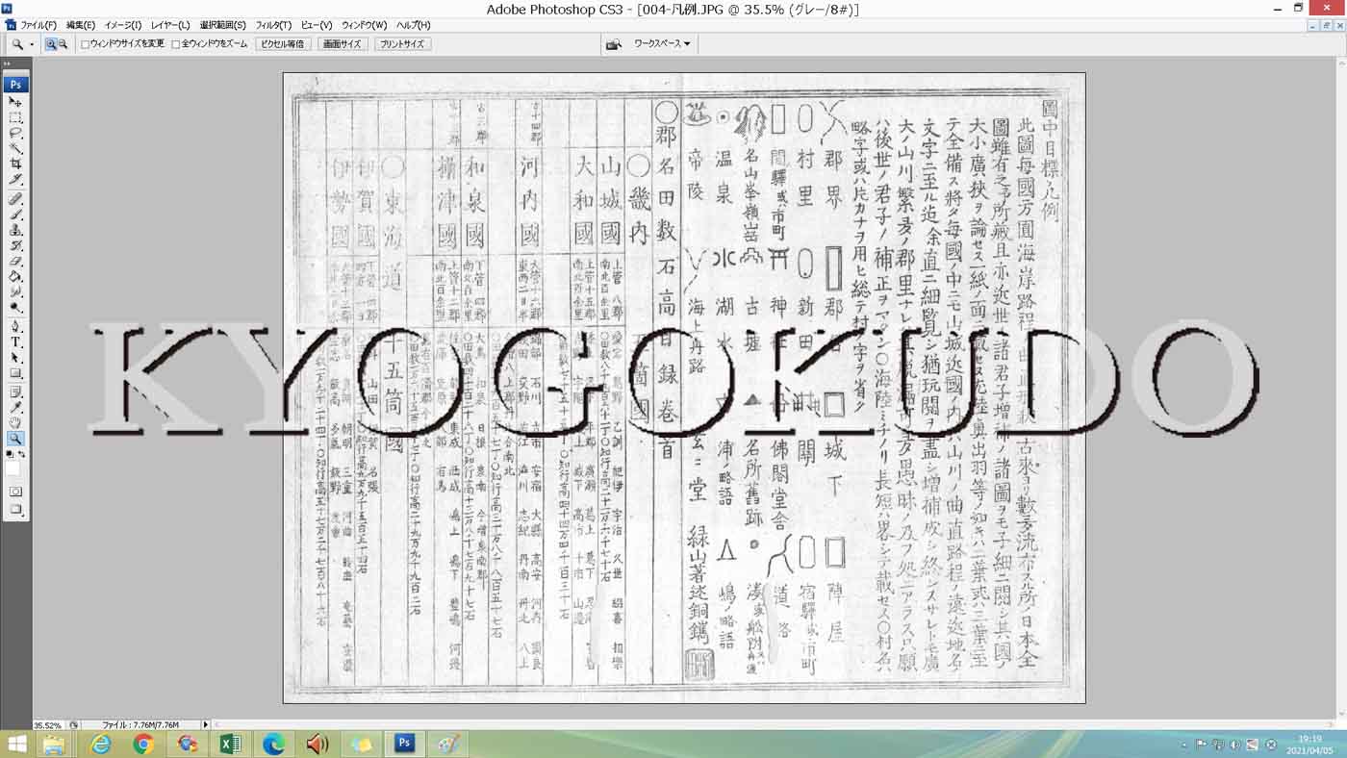Select the Shape tool
The image size is (1347, 758).
(15, 373)
